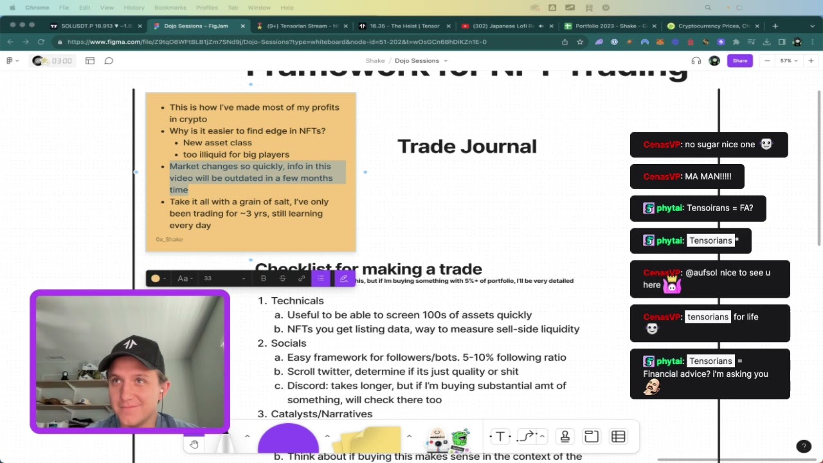Viewport: 823px width, 463px height.
Task: Start the 03:00 timer
Action: 54,60
